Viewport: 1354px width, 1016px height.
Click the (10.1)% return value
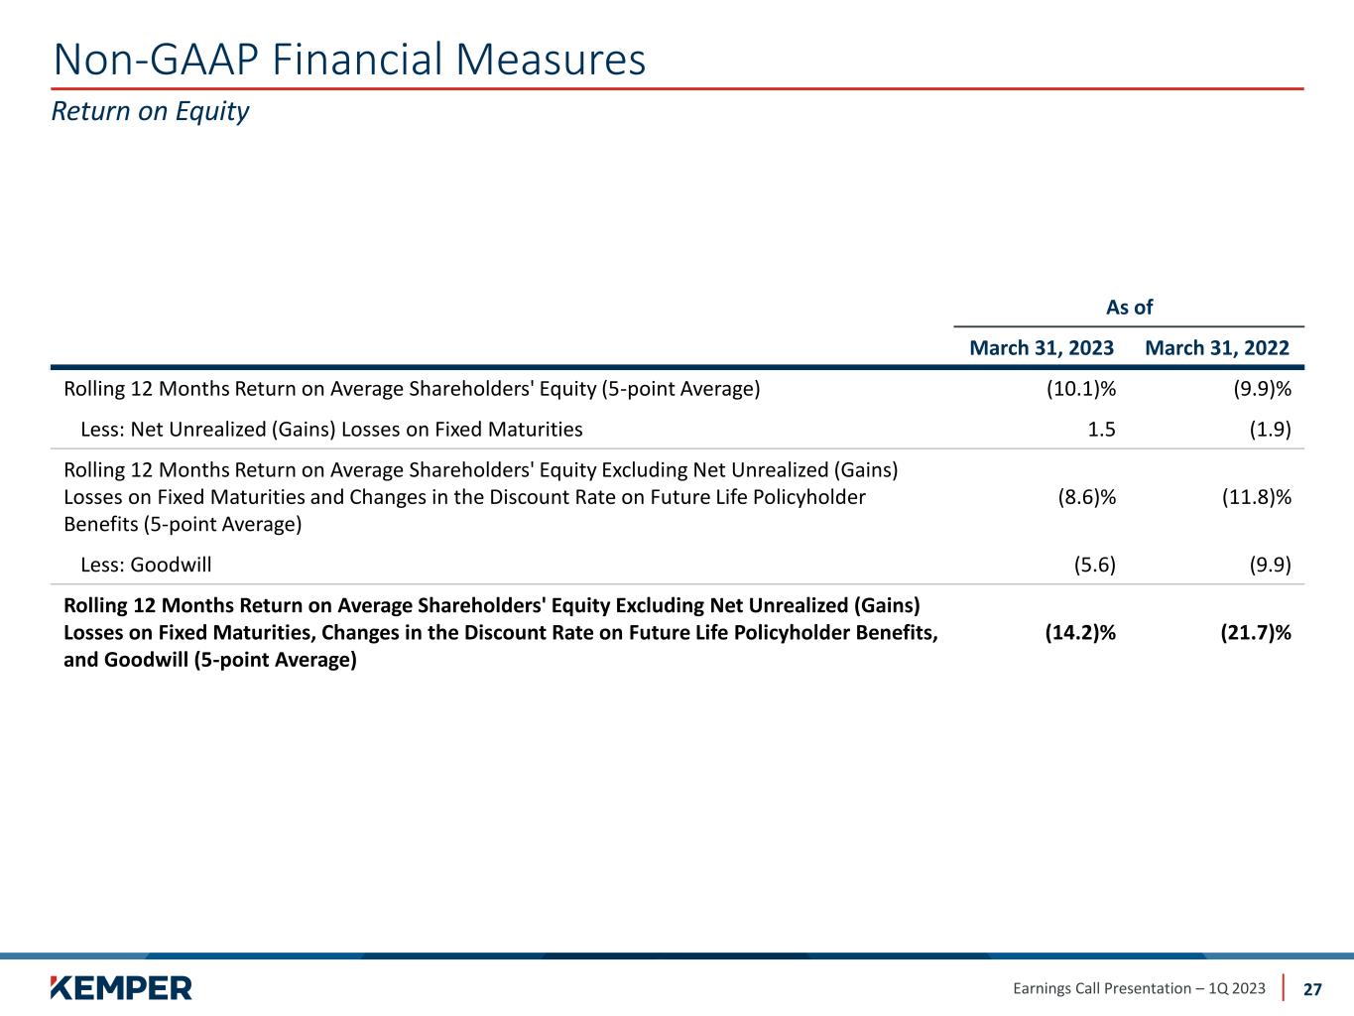tap(1081, 389)
